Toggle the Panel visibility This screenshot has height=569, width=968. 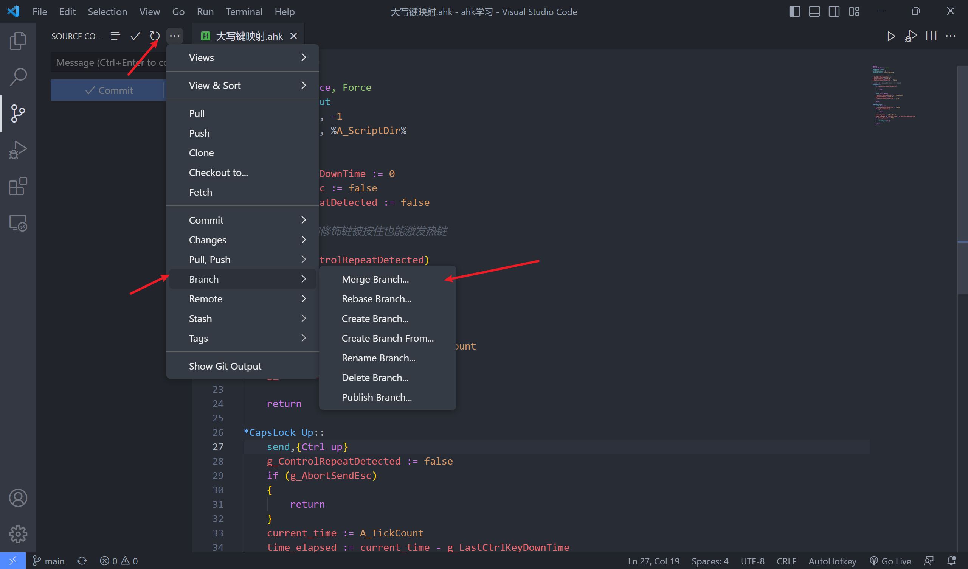(814, 11)
